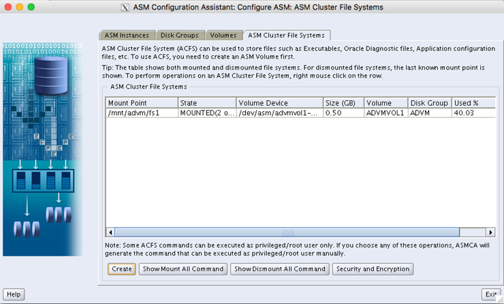Open Security and Encryption
504x304 pixels.
[373, 269]
